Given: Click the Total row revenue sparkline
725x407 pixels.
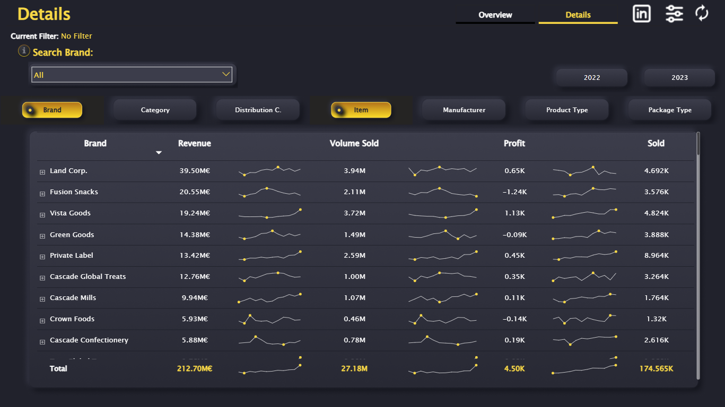Looking at the screenshot, I should pos(270,368).
